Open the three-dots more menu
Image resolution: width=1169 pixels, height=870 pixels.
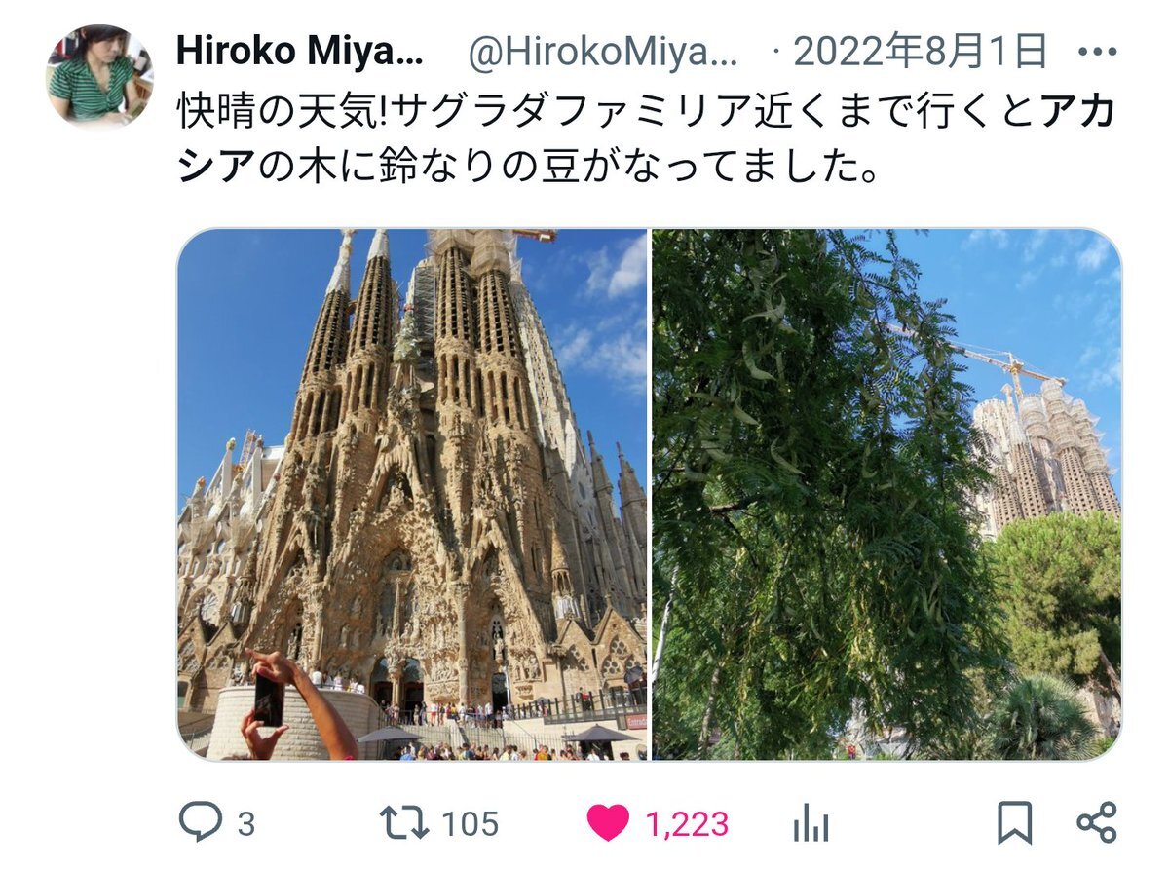point(1099,53)
